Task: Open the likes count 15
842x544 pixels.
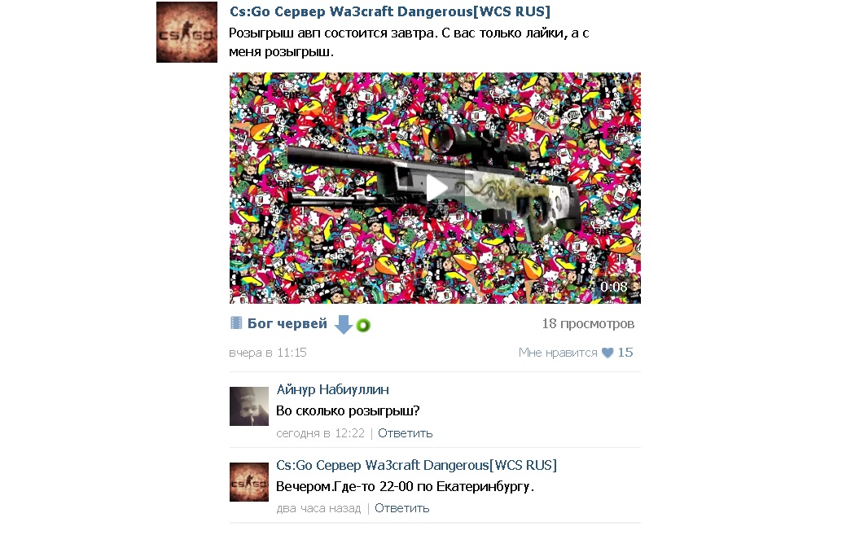Action: 625,353
